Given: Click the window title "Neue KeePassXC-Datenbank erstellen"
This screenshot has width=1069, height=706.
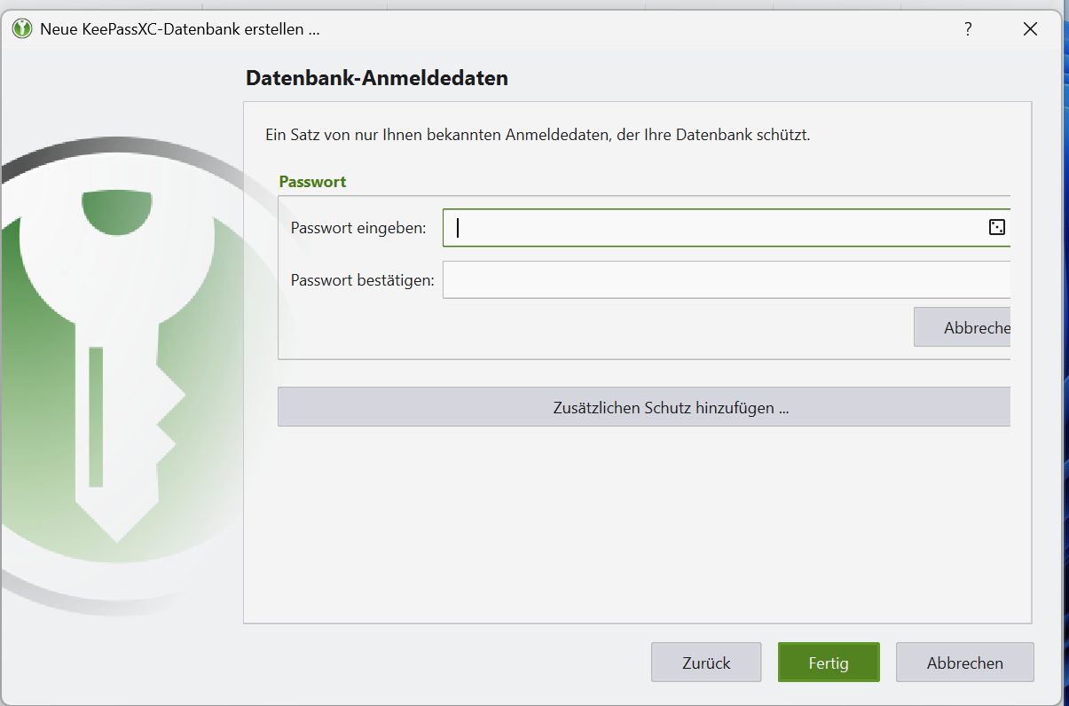Looking at the screenshot, I should [179, 29].
